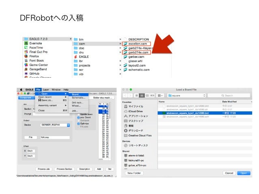
Task: Select akabeacon_square_type1_da14580.brd row dated 17:20
Action: point(205,113)
